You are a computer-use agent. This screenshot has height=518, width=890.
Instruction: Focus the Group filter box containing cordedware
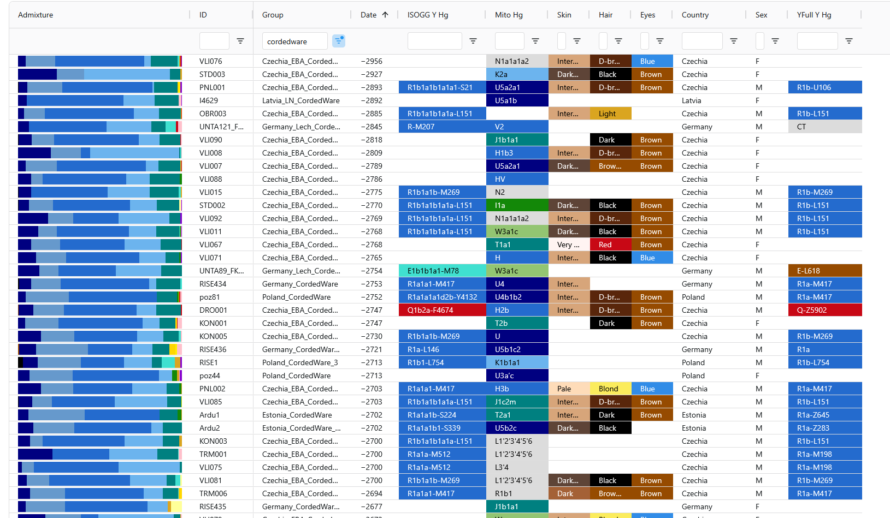pyautogui.click(x=294, y=41)
